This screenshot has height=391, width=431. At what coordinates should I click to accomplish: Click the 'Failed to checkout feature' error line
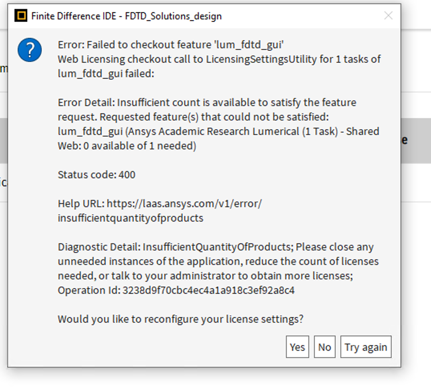171,45
